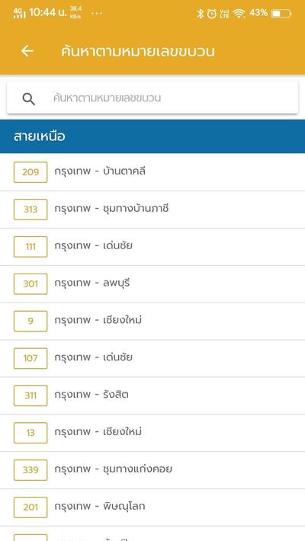Tap the Wi-Fi status icon
The height and width of the screenshot is (541, 305).
pos(239,14)
